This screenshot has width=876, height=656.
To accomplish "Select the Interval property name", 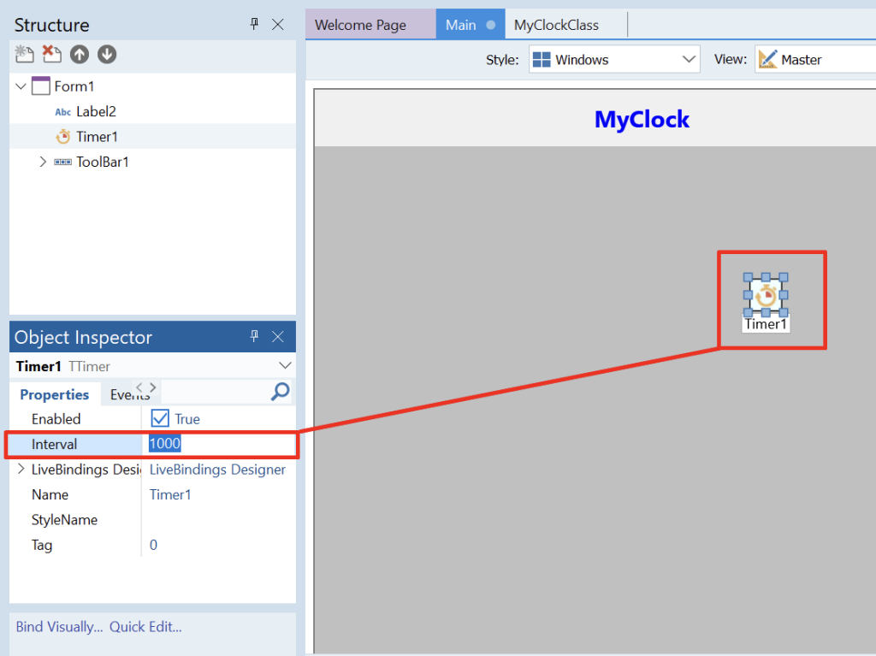I will pos(54,444).
